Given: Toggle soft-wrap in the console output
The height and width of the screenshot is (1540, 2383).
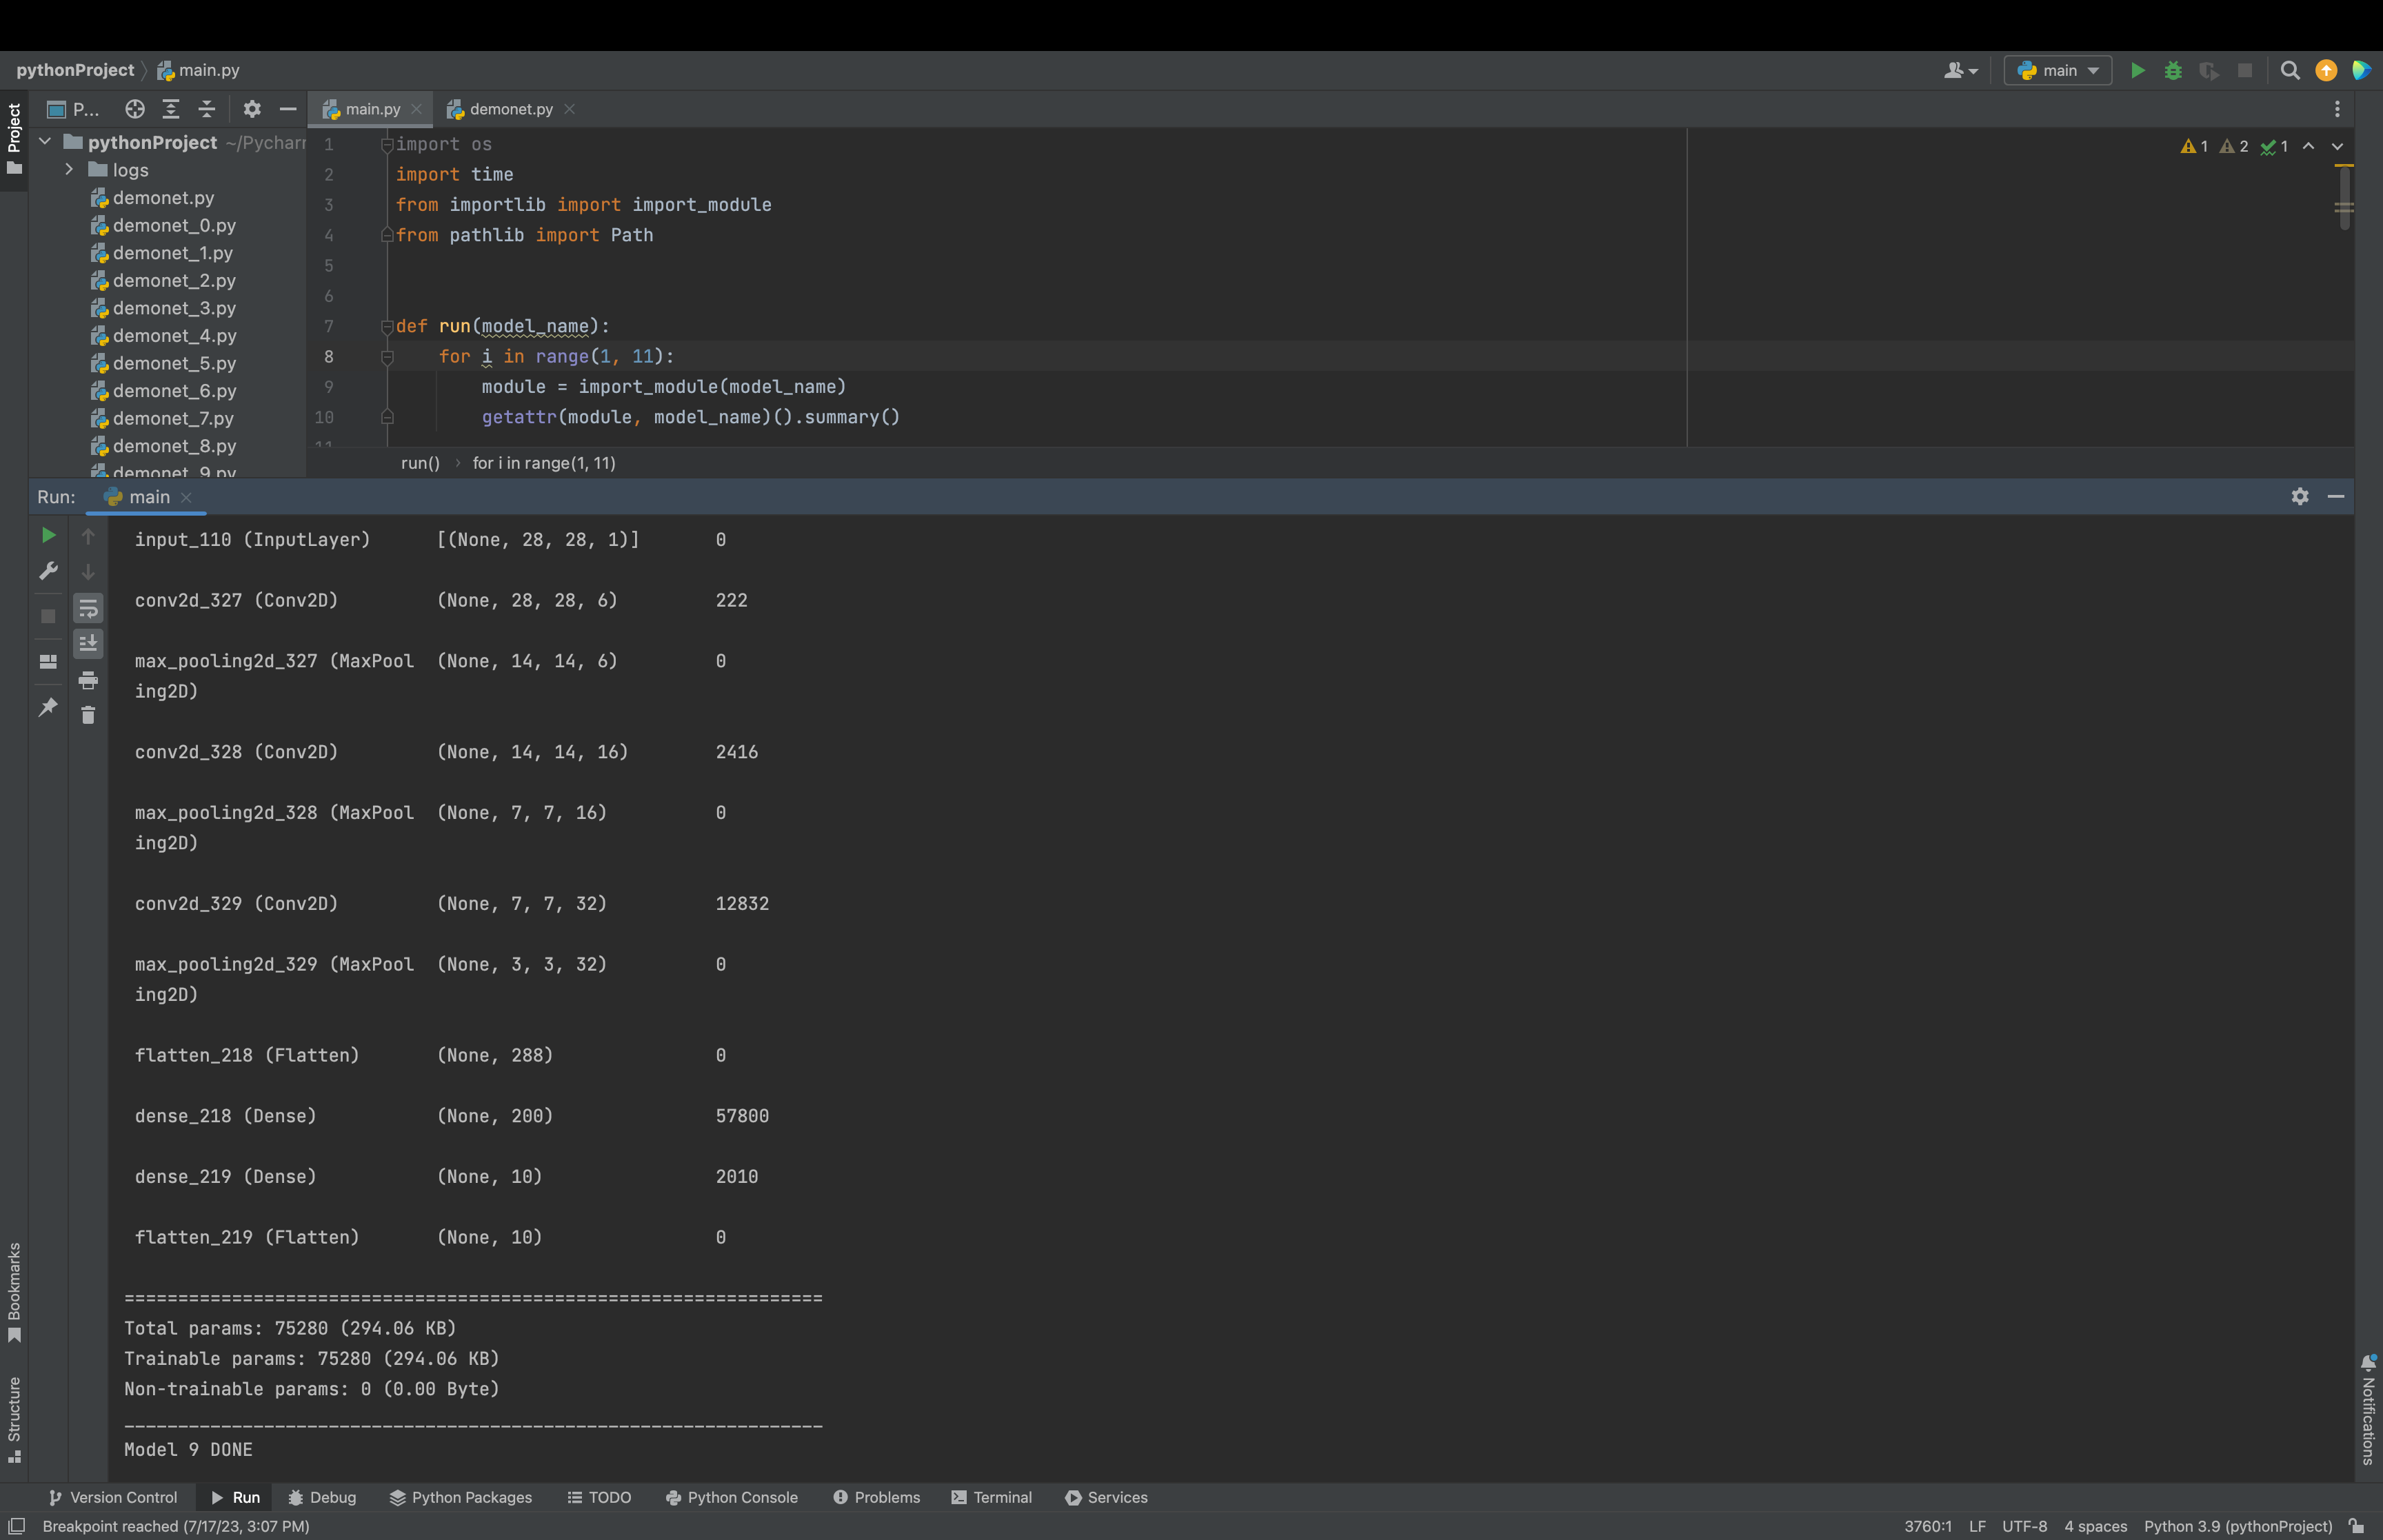Looking at the screenshot, I should [88, 607].
